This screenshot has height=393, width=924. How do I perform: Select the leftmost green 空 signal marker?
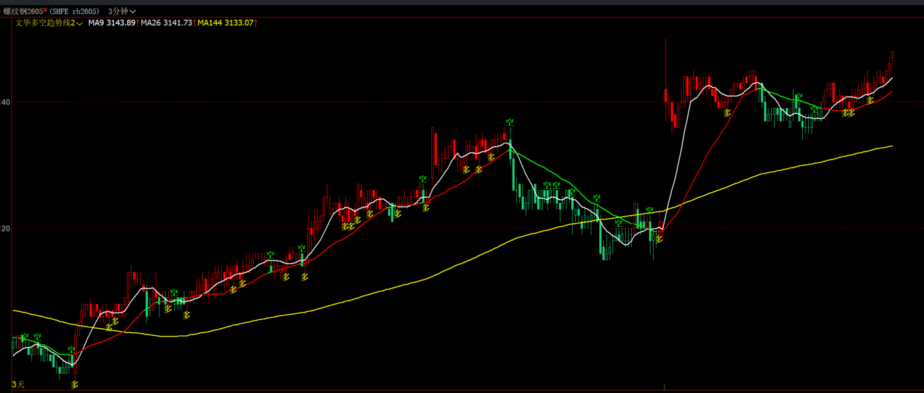pyautogui.click(x=25, y=337)
